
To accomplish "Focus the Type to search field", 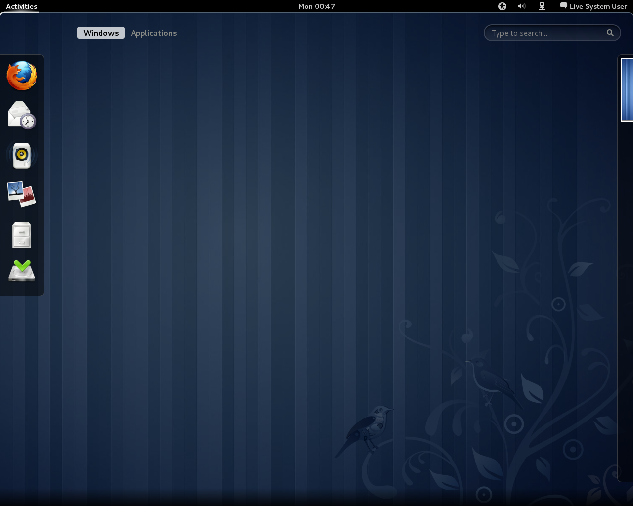I will [552, 33].
